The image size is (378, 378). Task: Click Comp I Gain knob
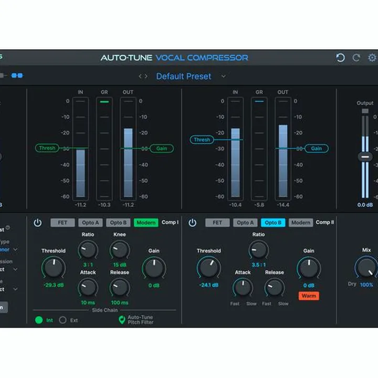tap(154, 268)
